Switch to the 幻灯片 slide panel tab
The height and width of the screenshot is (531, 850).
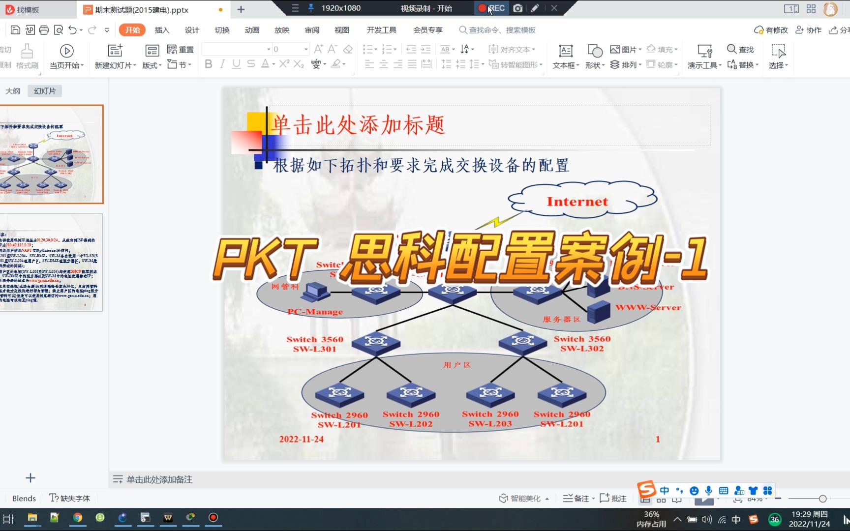click(44, 90)
